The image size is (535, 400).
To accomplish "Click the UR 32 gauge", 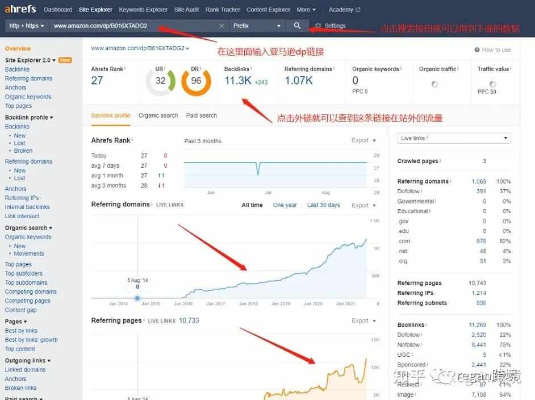I will [x=160, y=81].
